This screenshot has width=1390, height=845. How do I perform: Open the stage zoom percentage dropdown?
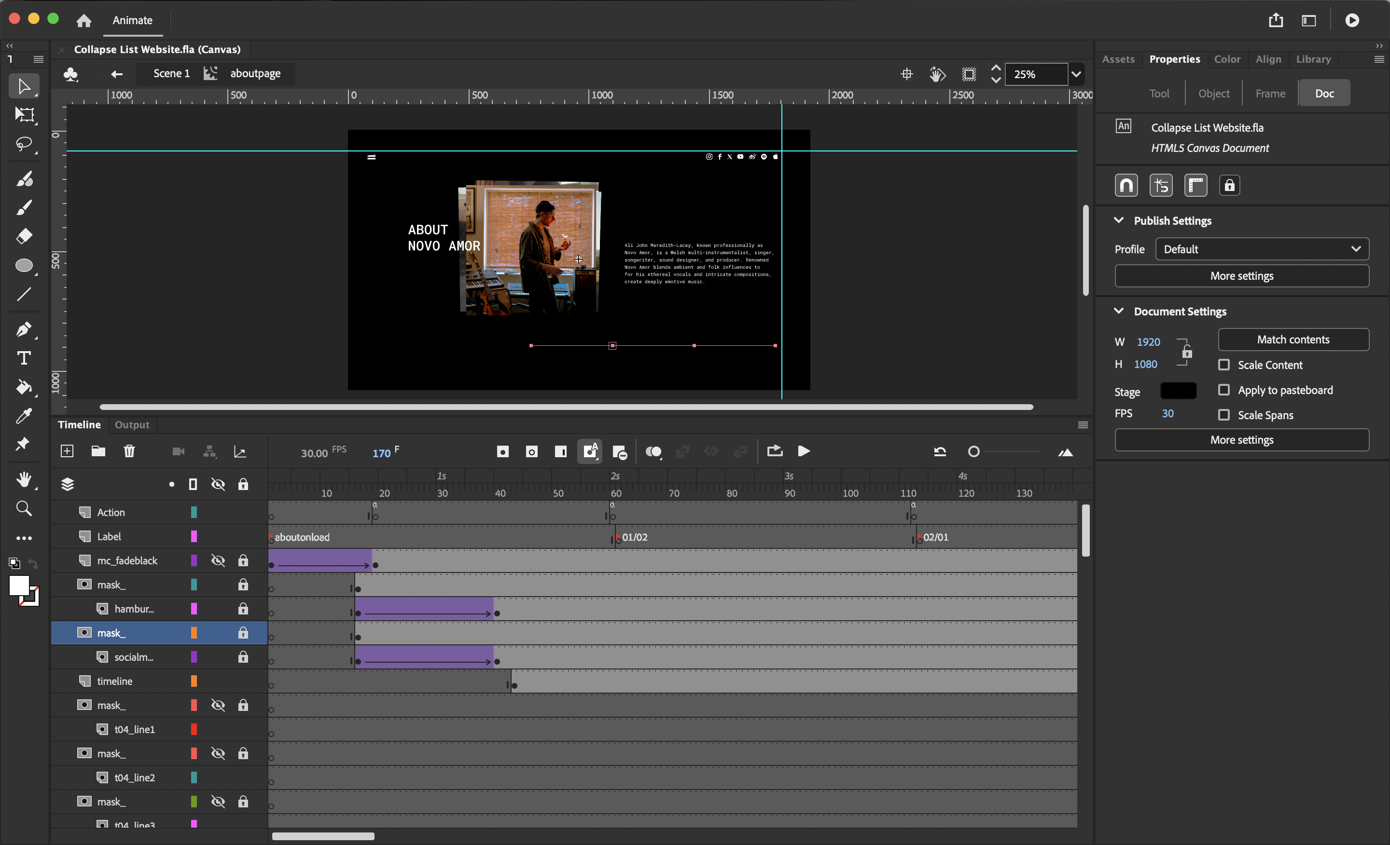[x=1076, y=74]
